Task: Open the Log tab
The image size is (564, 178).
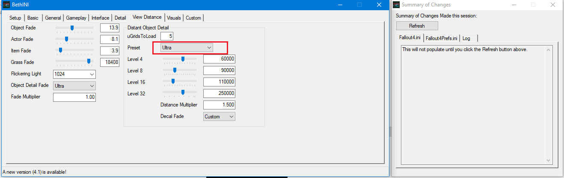Action: tap(466, 38)
